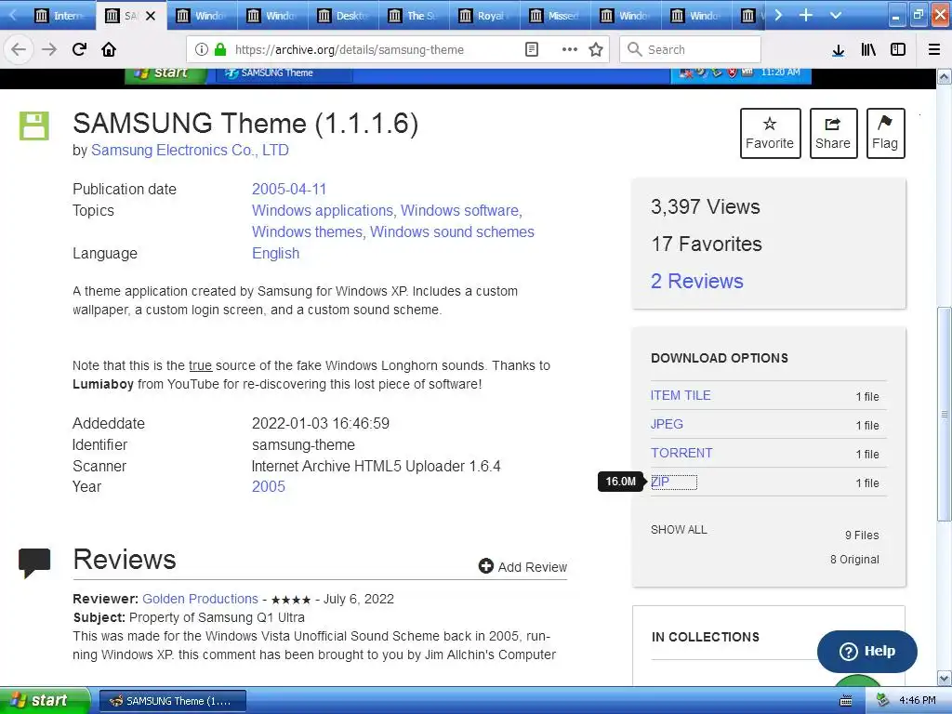Screen dimensions: 952x714
Task: Click the forward navigation arrow
Action: pos(48,50)
